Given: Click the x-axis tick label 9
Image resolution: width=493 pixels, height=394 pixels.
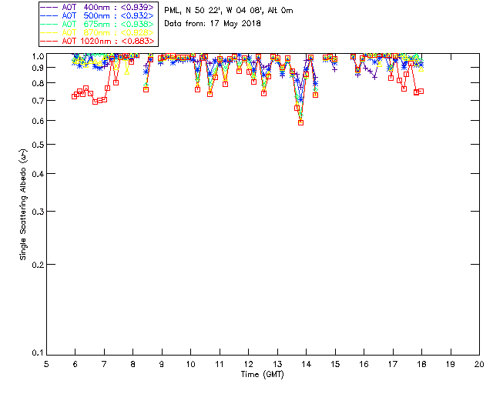Looking at the screenshot, I should click(x=162, y=364).
